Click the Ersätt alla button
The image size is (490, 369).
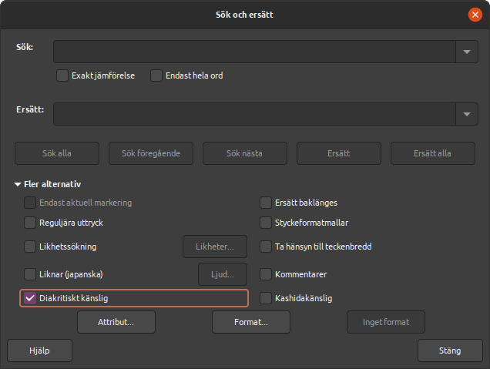pos(433,153)
